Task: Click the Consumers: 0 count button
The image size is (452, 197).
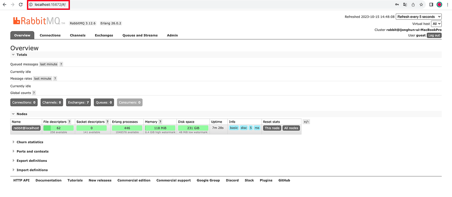Action: coord(130,102)
